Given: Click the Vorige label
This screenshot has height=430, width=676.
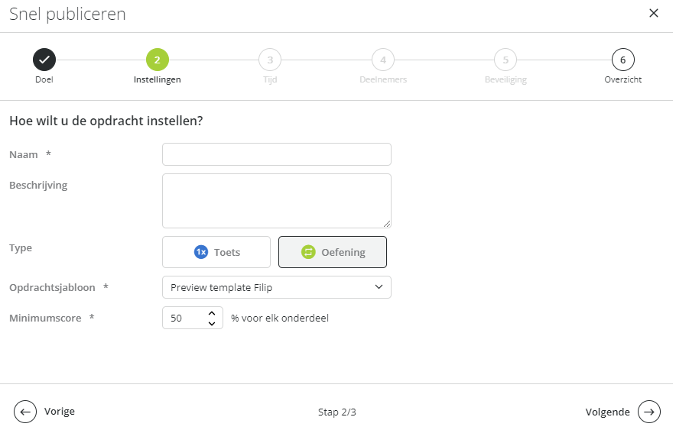Looking at the screenshot, I should (x=60, y=411).
